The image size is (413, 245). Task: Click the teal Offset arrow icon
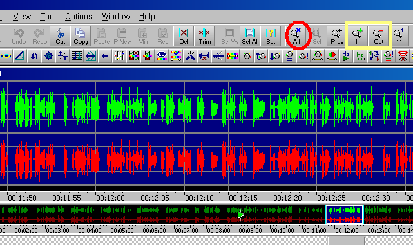tap(91, 56)
